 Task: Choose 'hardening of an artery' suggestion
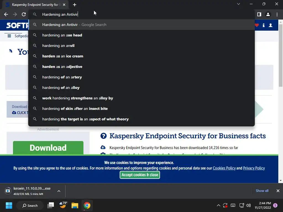[141, 77]
